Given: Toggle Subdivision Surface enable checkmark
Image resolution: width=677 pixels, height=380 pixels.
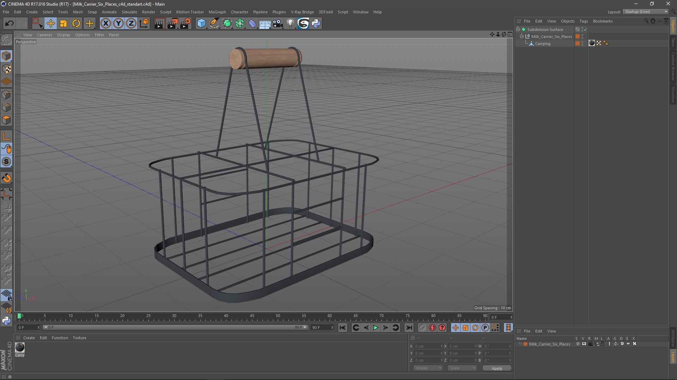Looking at the screenshot, I should coord(586,30).
